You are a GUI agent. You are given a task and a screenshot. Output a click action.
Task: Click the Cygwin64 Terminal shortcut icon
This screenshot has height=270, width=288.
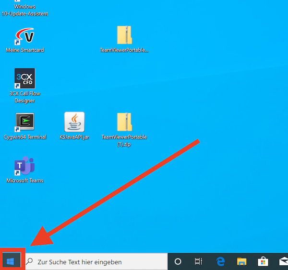(x=25, y=123)
